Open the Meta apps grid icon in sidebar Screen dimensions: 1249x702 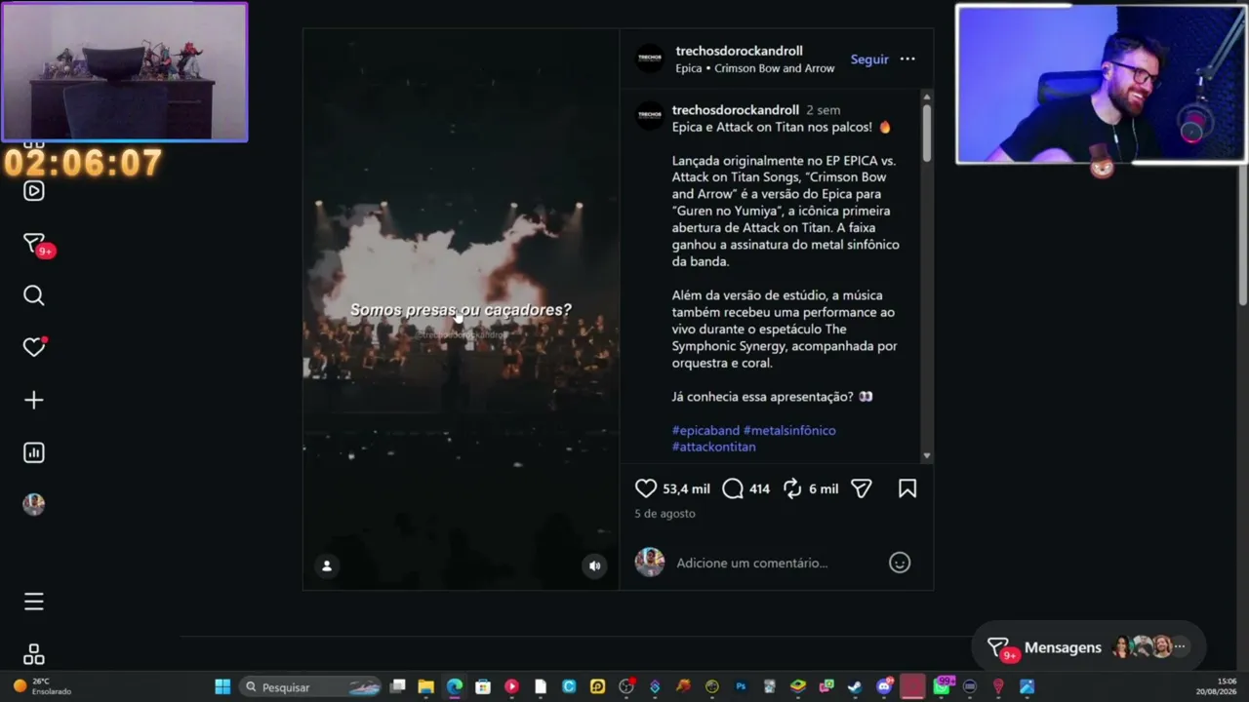click(x=34, y=654)
